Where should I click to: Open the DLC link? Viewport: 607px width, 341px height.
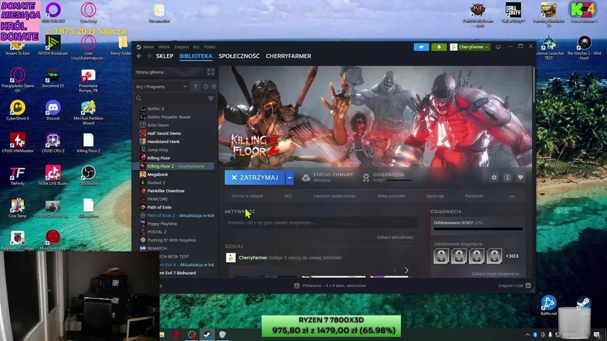288,196
